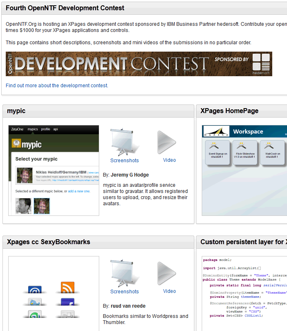Screen dimensions: 287x331
Task: Click the mypic Screenshots link
Action: coord(125,161)
